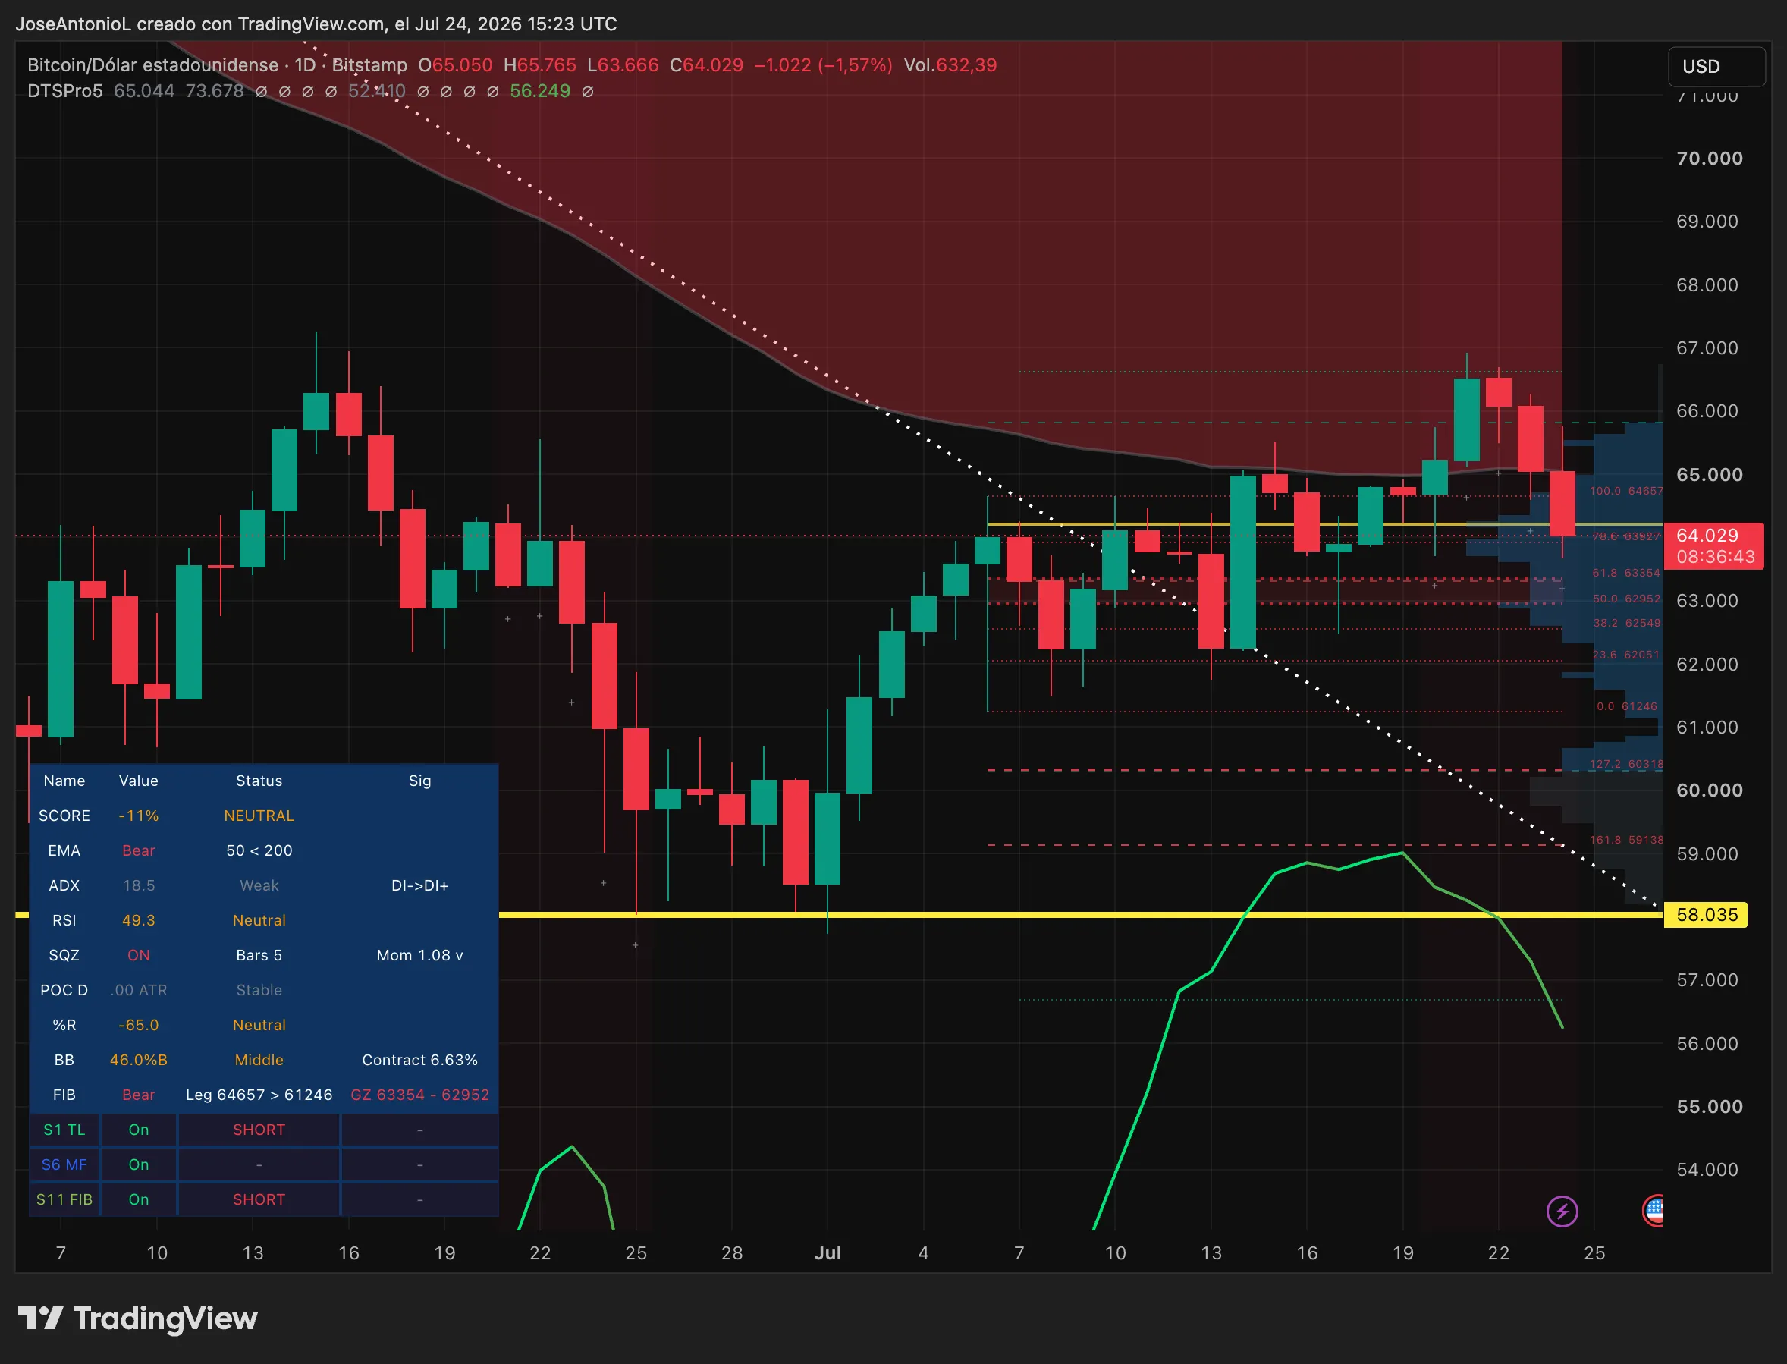Click the BB value 46.0%B
1787x1364 pixels.
pos(139,1061)
